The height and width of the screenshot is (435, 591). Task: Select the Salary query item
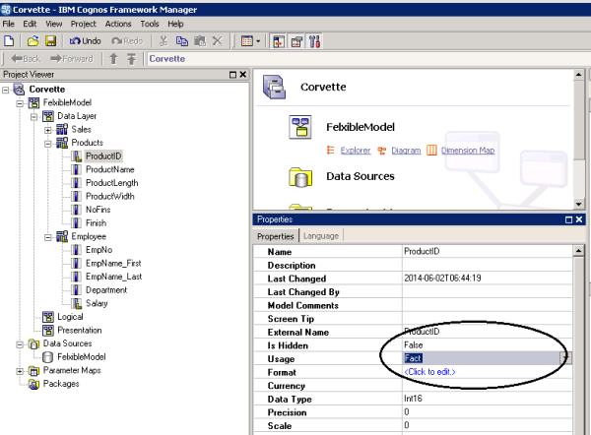pos(97,303)
